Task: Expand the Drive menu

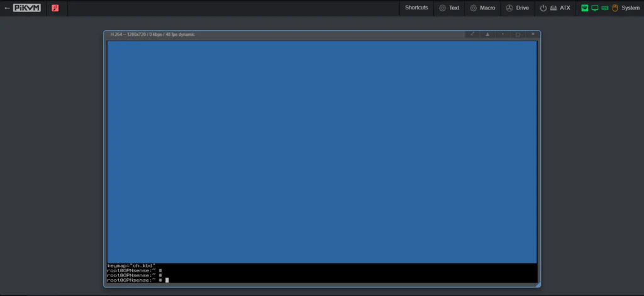Action: coord(522,8)
